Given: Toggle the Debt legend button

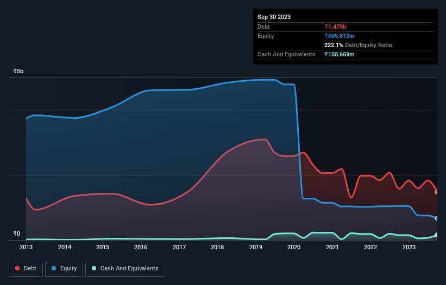Looking at the screenshot, I should (26, 269).
